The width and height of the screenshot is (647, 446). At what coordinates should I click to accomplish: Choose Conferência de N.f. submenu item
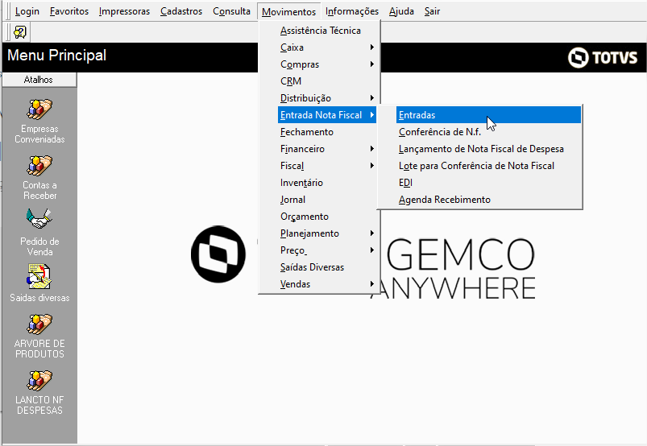488,132
